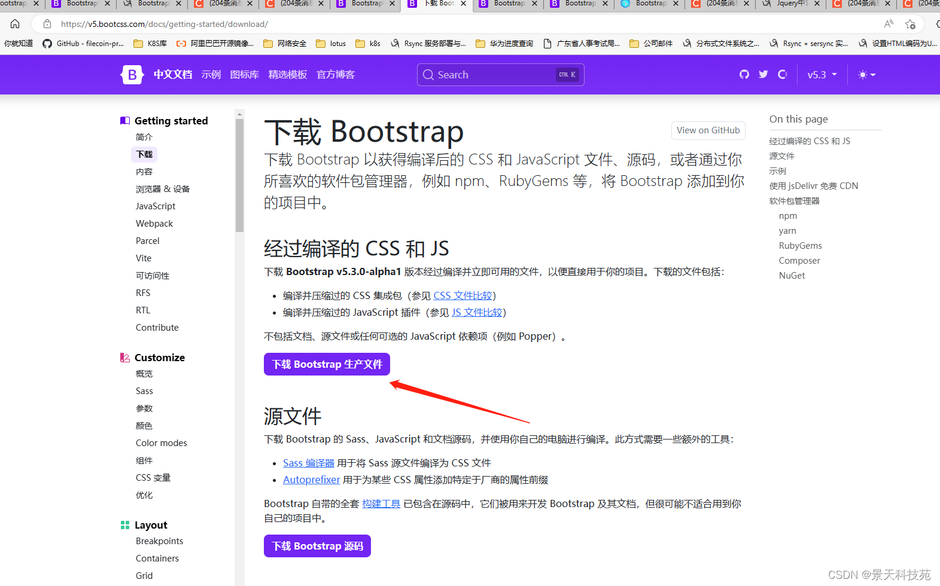Image resolution: width=940 pixels, height=586 pixels.
Task: Open the 广东省人事考试局 bookmark
Action: [582, 44]
